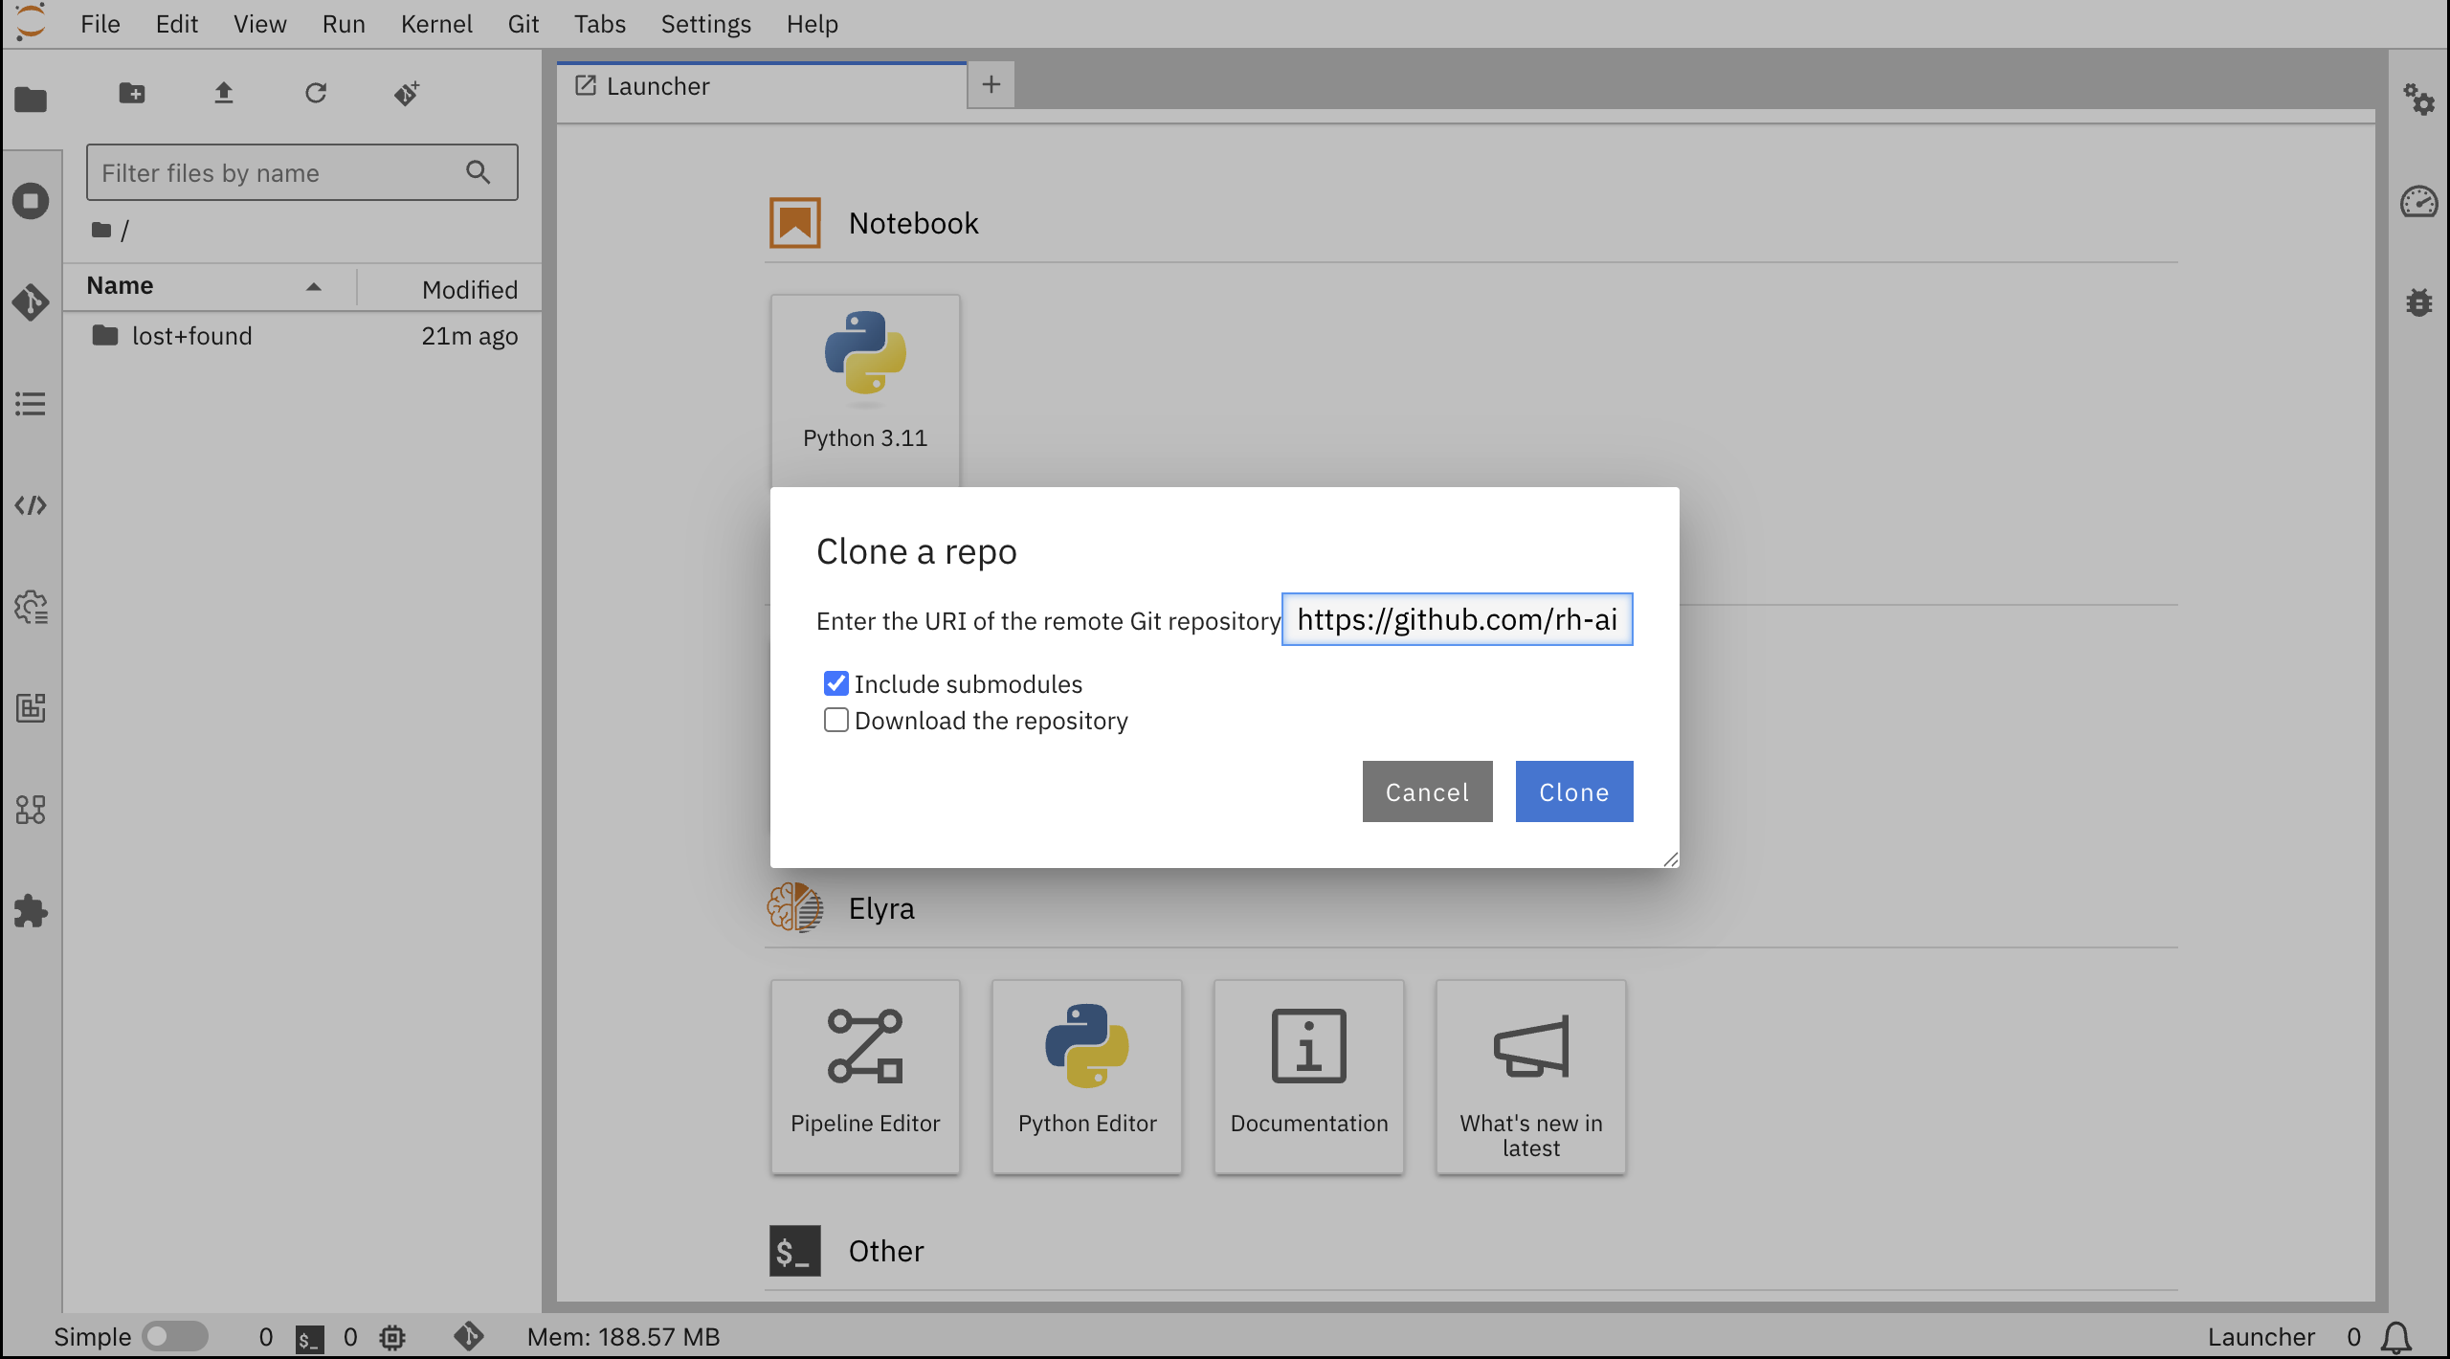The image size is (2450, 1359).
Task: Open the Git sidebar panel
Action: pos(31,302)
